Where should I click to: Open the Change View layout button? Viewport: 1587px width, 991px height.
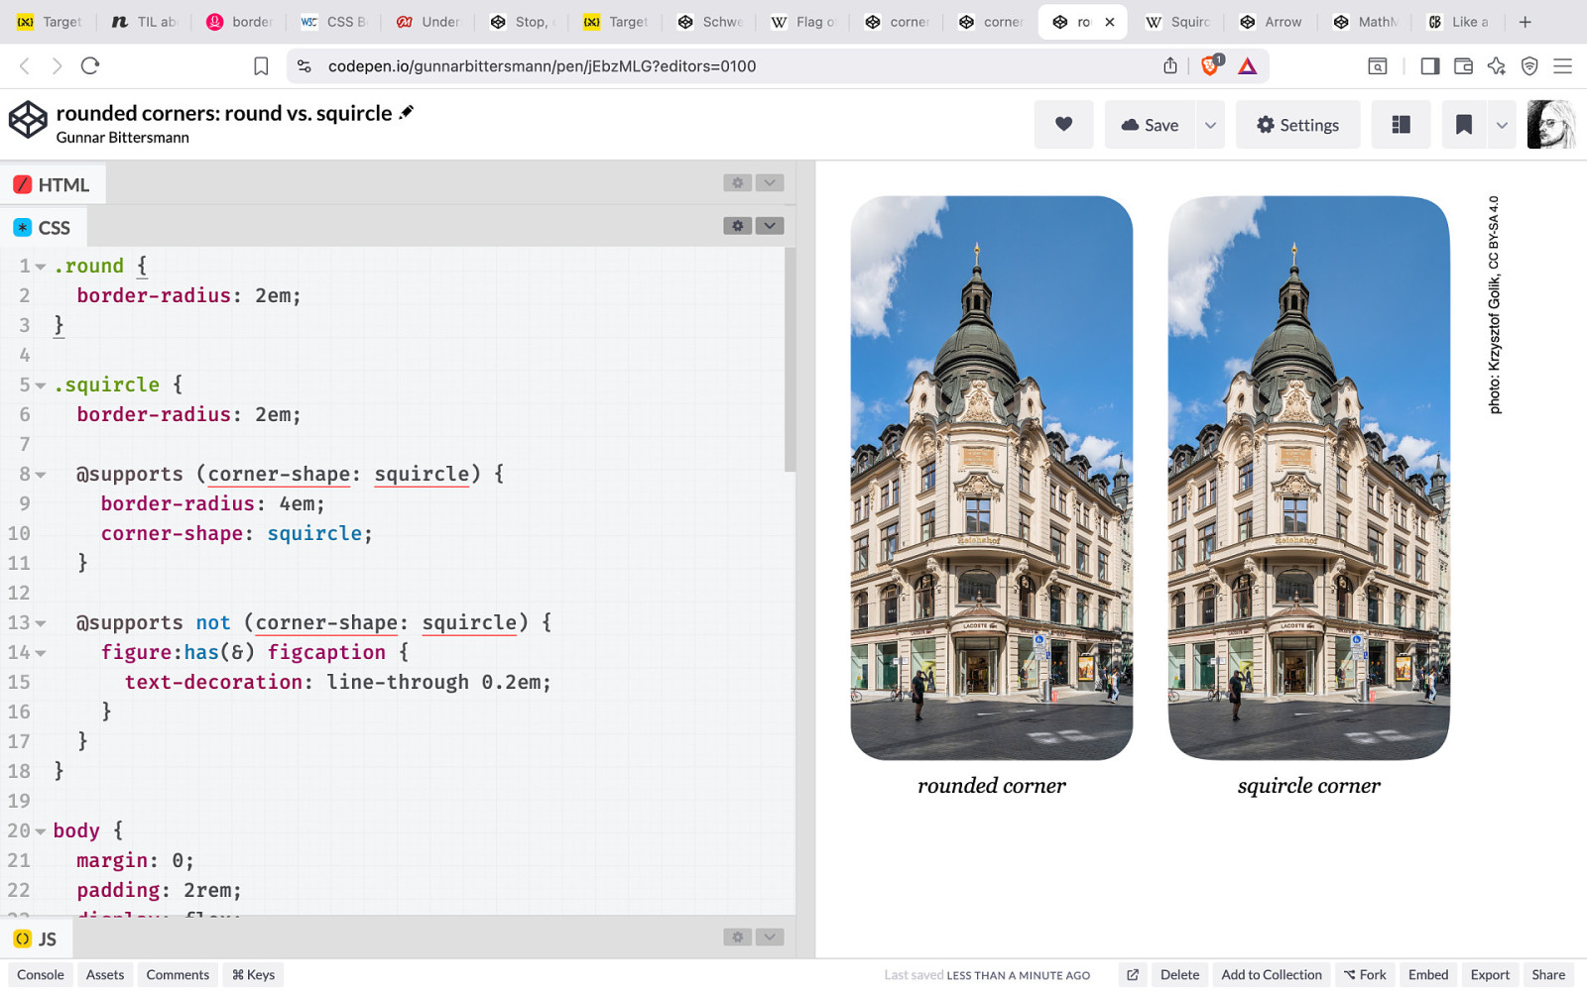pos(1401,125)
